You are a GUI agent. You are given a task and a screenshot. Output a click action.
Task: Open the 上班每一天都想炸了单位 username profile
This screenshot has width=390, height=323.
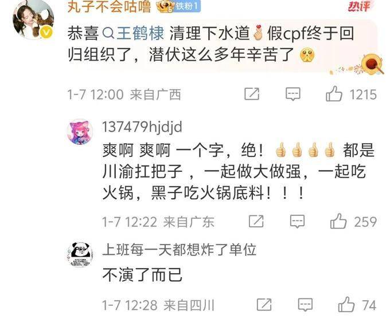[180, 250]
